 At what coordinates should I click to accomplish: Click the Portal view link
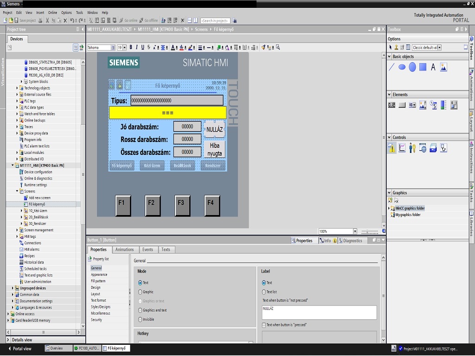click(22, 349)
